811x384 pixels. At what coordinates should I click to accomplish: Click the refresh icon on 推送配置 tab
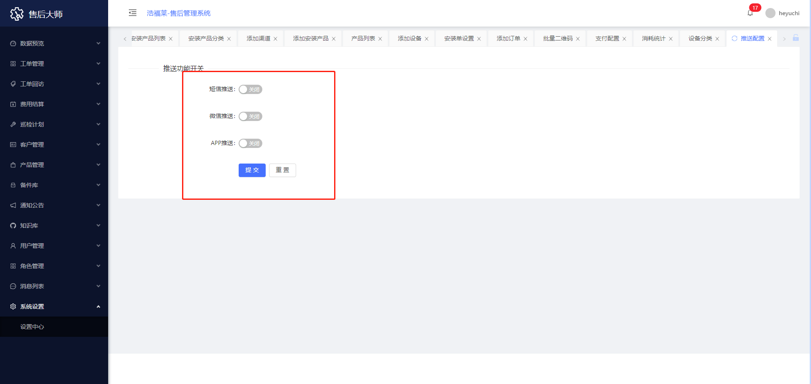735,38
